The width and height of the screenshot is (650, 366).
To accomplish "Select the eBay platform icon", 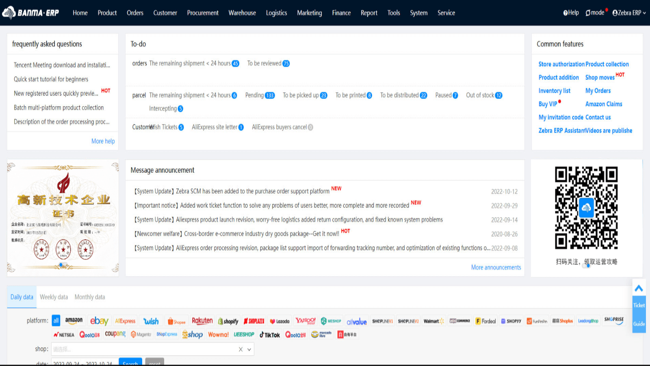I will pos(99,321).
